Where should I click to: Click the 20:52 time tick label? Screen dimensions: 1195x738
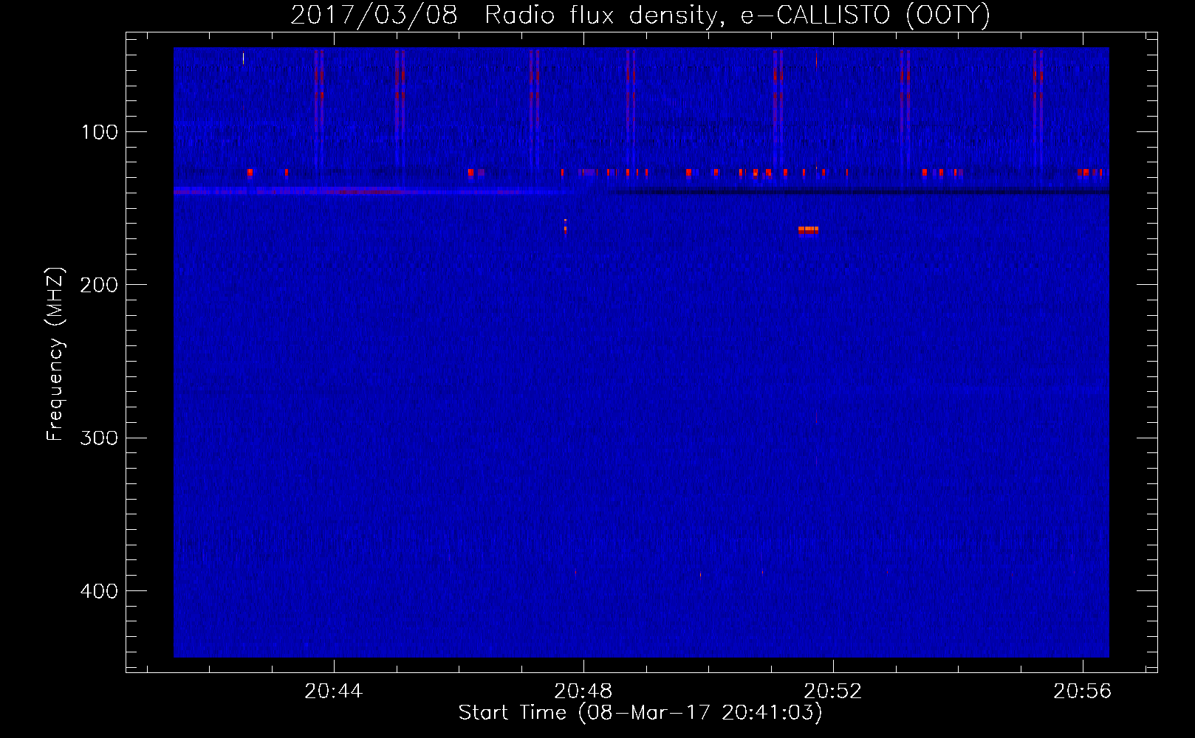pos(833,692)
